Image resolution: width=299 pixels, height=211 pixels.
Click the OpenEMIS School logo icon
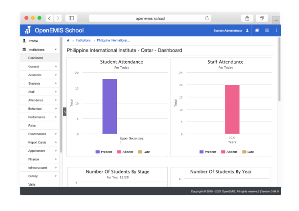[28, 30]
